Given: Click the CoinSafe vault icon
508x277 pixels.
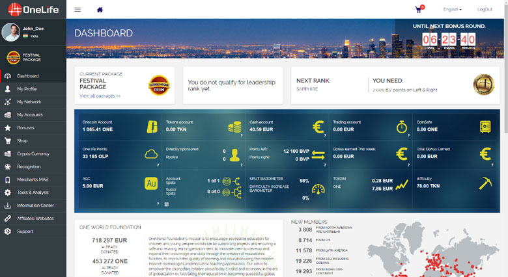Looking at the screenshot, I should click(485, 127).
